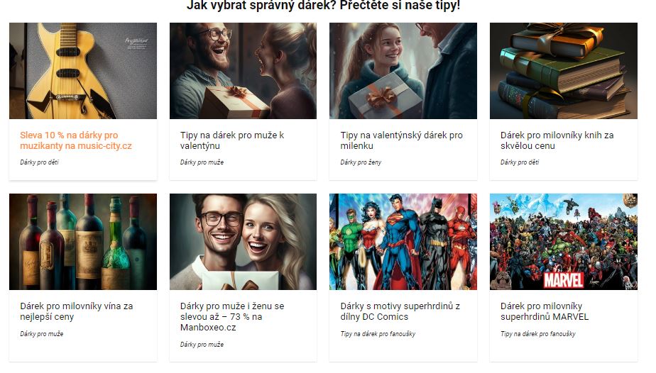Image resolution: width=656 pixels, height=373 pixels.
Task: Click the wine bottles article image
Action: (83, 241)
